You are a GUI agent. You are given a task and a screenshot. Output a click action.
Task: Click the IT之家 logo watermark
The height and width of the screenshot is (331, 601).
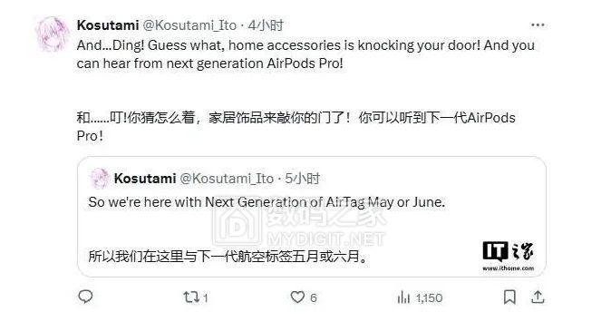coord(508,256)
